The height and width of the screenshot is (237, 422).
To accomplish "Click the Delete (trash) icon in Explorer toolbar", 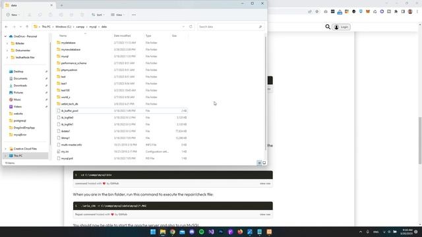I will [x=82, y=14].
